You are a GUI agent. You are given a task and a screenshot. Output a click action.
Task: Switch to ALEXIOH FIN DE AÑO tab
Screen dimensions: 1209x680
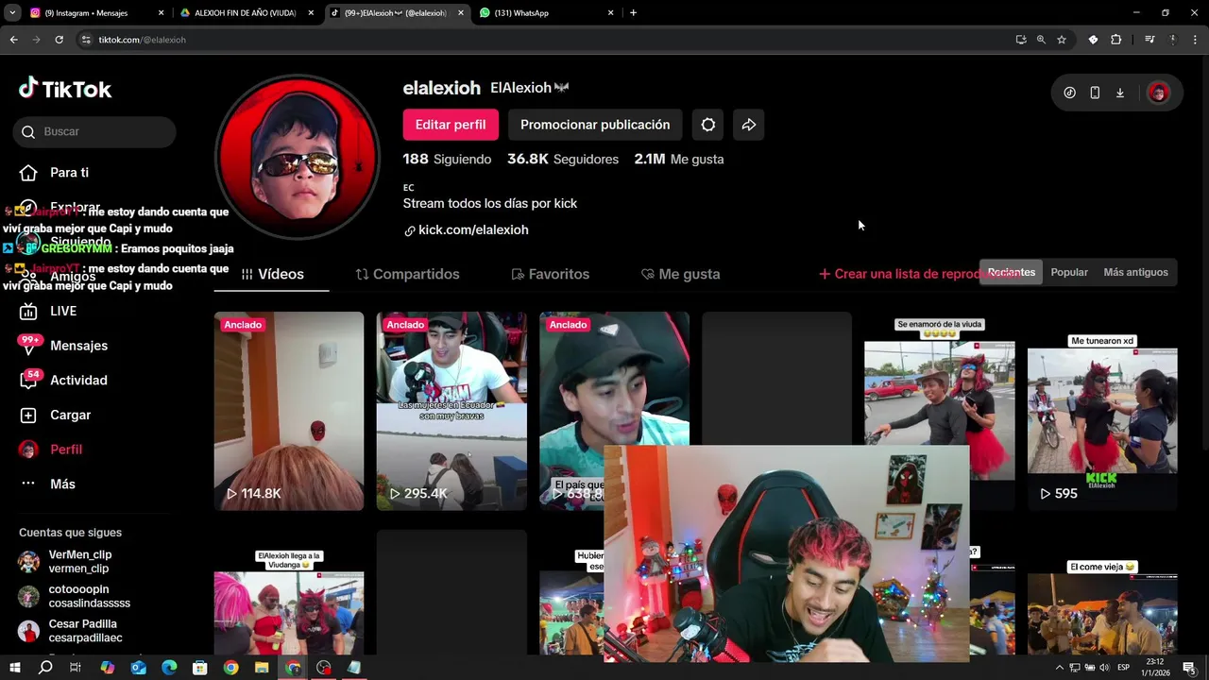click(x=246, y=13)
